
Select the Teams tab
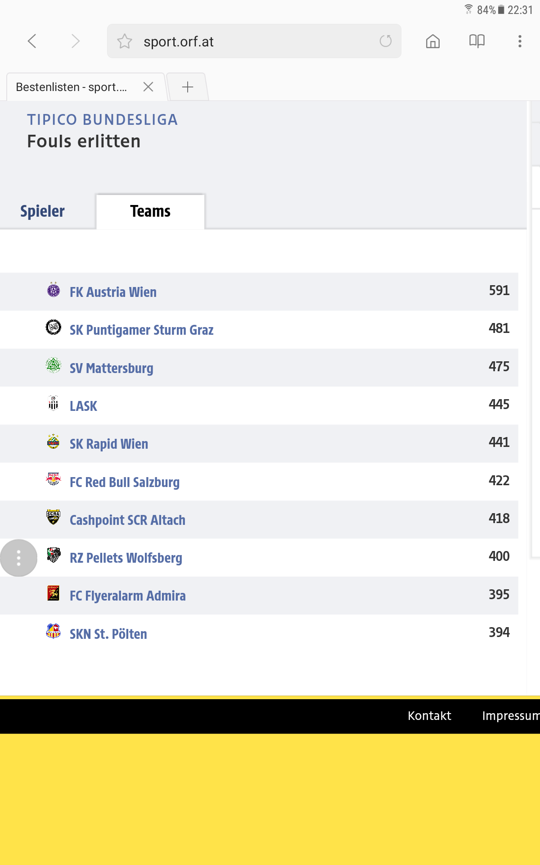(150, 211)
